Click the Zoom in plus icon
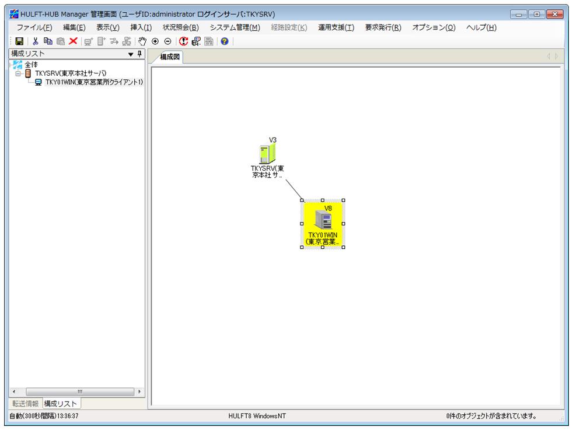The image size is (573, 430). [155, 41]
